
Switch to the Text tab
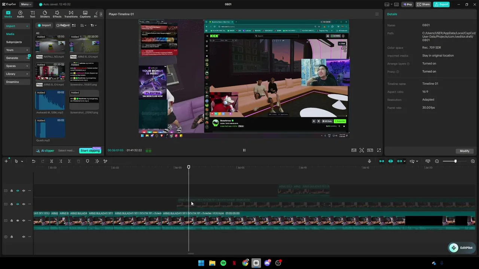click(33, 14)
